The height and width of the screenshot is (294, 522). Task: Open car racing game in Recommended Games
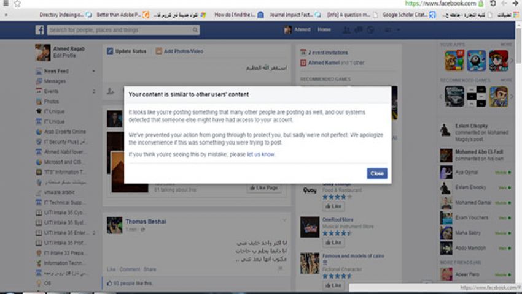(x=454, y=96)
